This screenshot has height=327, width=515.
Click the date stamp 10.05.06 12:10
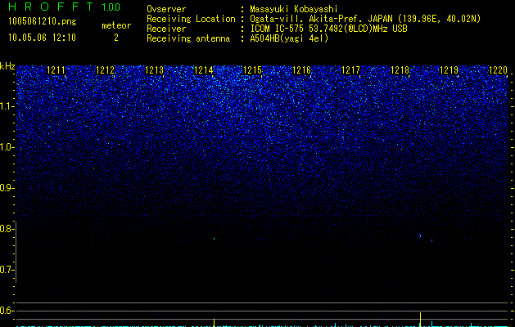point(42,38)
